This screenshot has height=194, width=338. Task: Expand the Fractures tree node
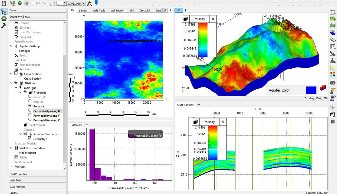[11, 167]
